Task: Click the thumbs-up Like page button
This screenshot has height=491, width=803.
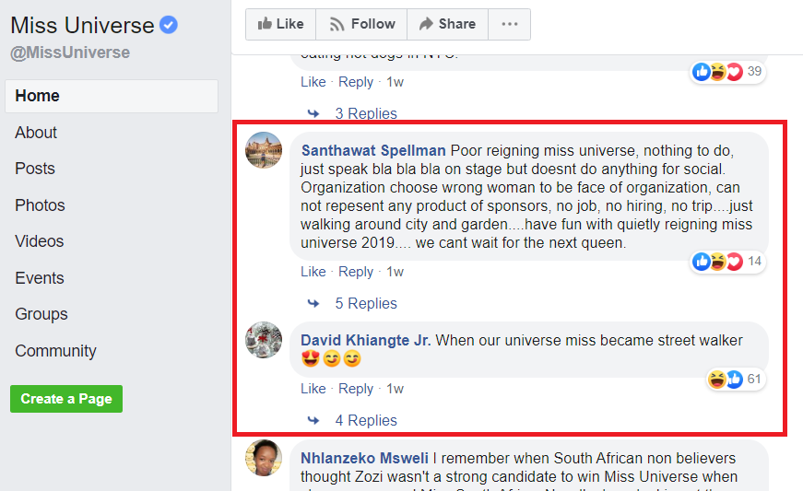Action: (x=280, y=24)
